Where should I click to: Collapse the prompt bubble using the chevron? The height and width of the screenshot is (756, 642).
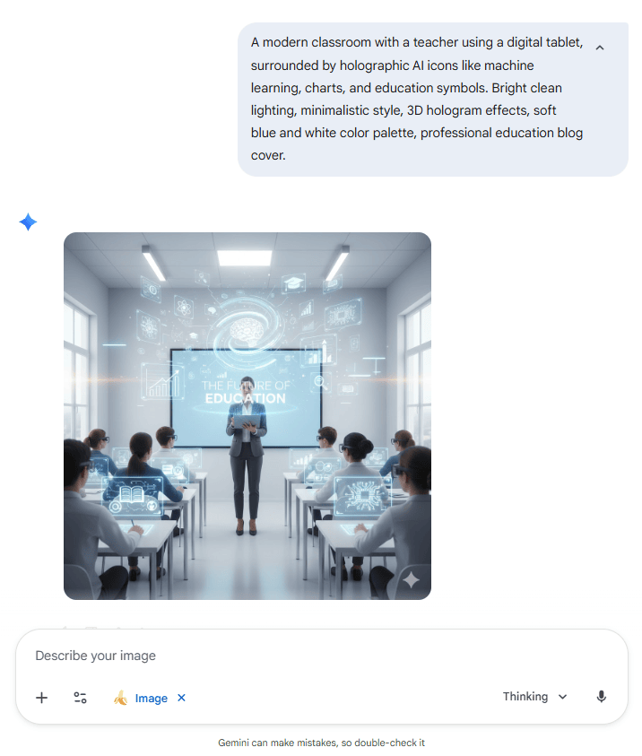point(600,48)
